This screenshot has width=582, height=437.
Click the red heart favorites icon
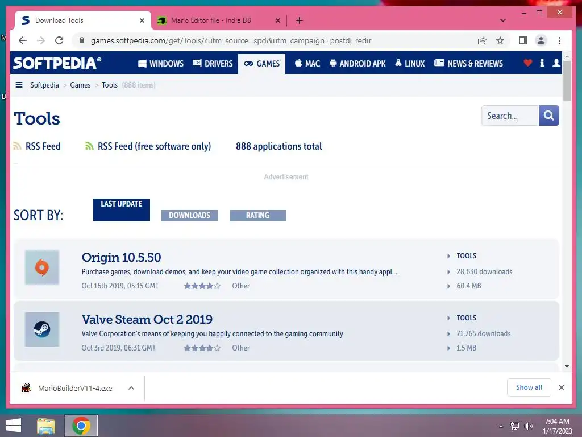[x=527, y=63]
